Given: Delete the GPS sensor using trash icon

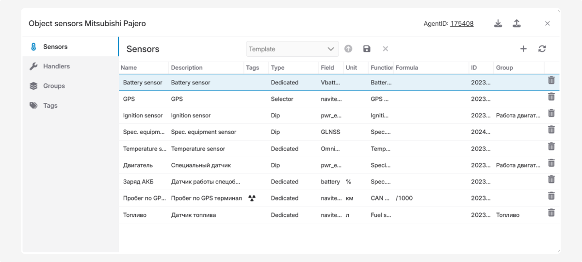Looking at the screenshot, I should pyautogui.click(x=551, y=97).
